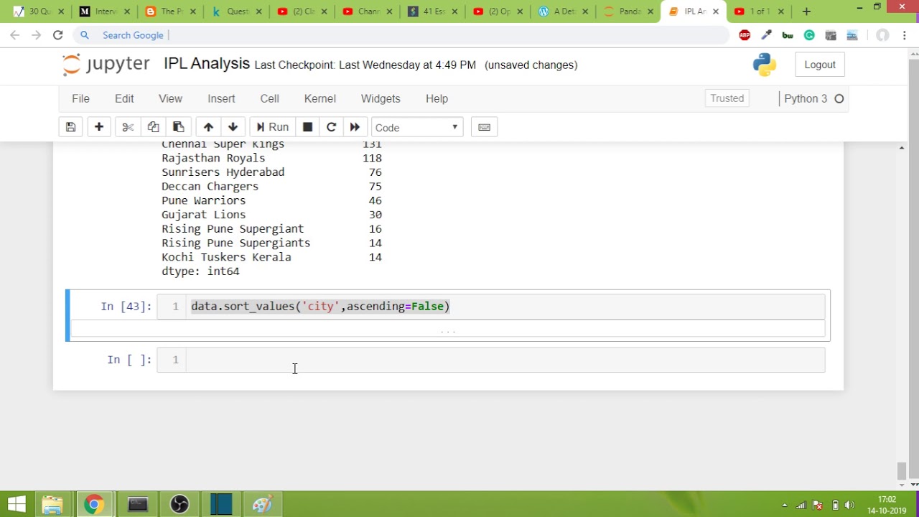Click the Rajasthan Royals output row
919x517 pixels.
271,158
